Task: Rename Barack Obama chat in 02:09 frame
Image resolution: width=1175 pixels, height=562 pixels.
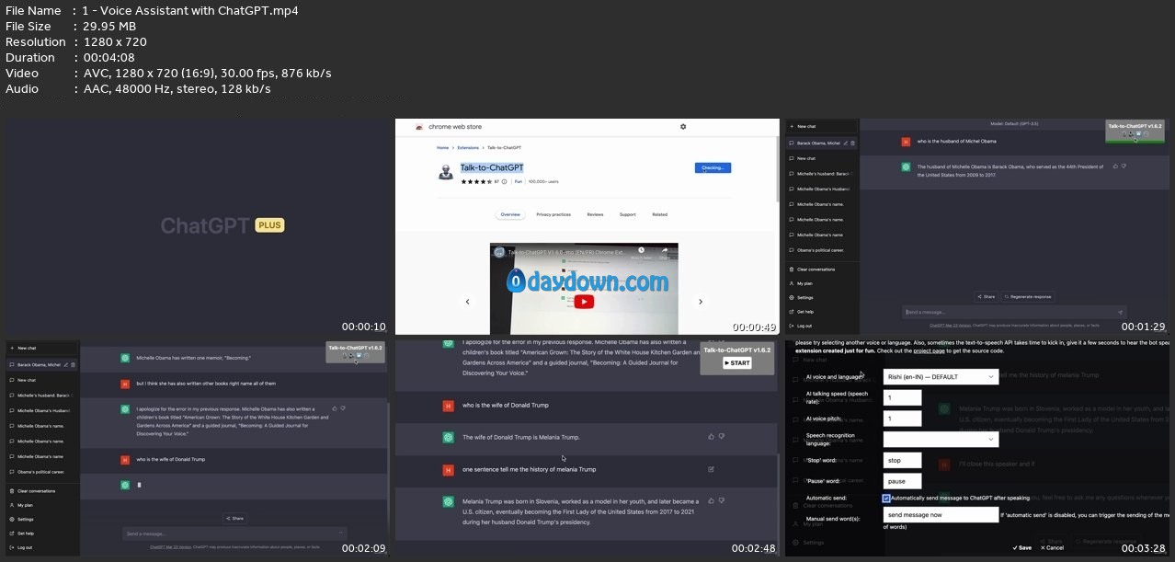Action: tap(66, 364)
